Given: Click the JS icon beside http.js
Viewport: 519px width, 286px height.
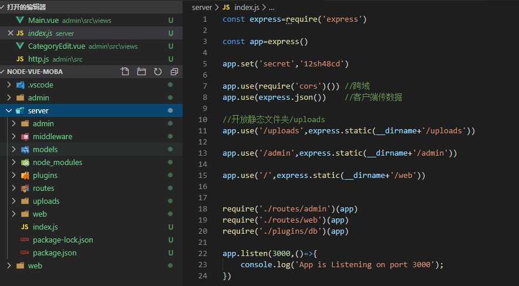Looking at the screenshot, I should (20, 59).
